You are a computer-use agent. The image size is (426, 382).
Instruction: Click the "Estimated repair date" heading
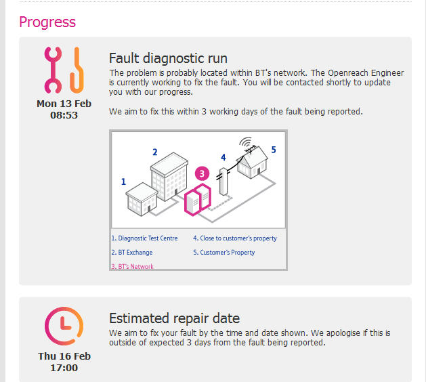(x=174, y=318)
